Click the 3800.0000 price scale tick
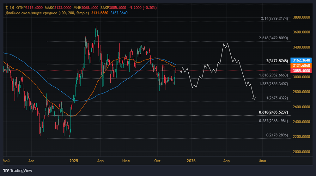The image size is (316, 176). 301,17
